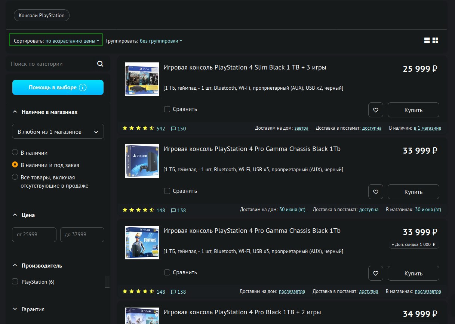This screenshot has height=324, width=455.
Task: Open the Сортировать по возрастанию цены dropdown
Action: pyautogui.click(x=56, y=40)
